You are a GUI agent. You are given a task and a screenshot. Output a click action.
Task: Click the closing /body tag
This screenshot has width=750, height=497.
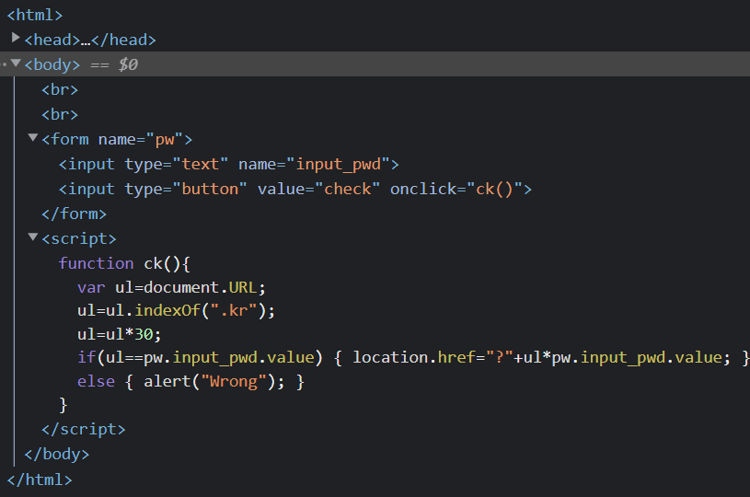57,454
